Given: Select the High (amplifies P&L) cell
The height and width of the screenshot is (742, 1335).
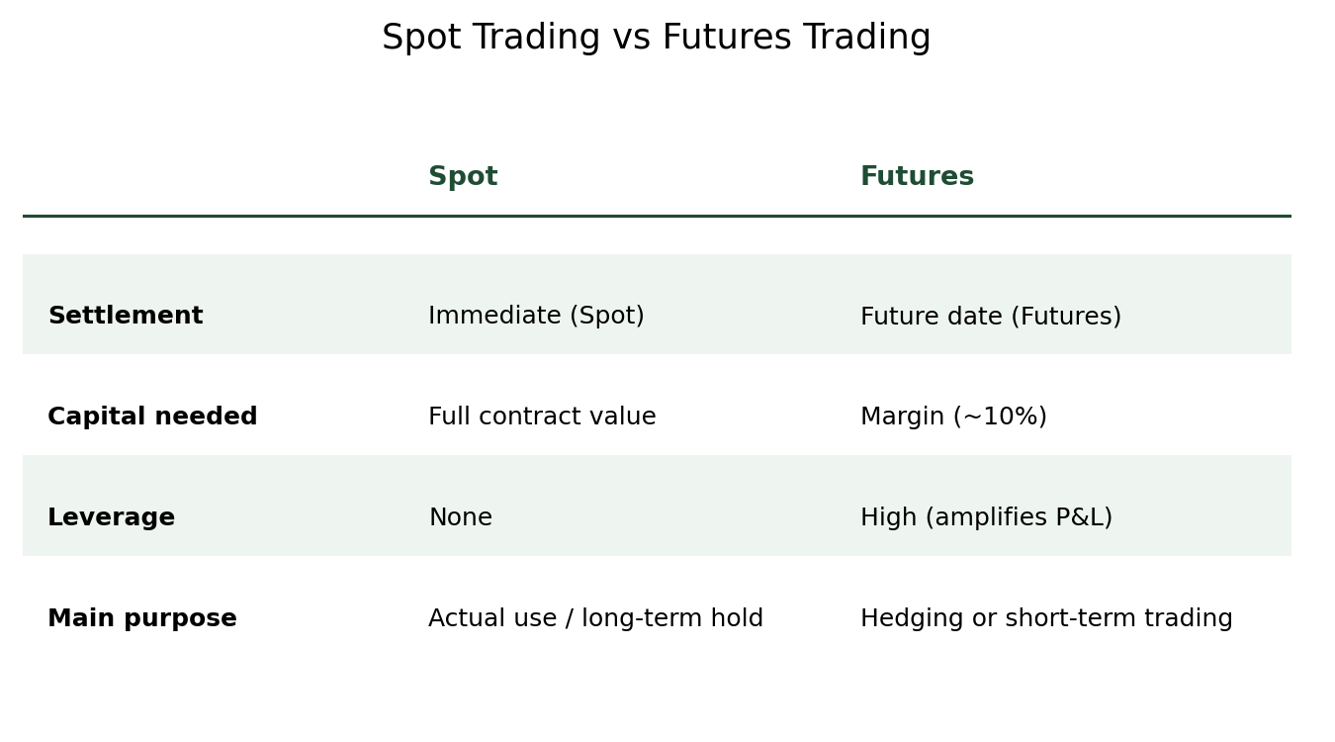Looking at the screenshot, I should [x=986, y=518].
